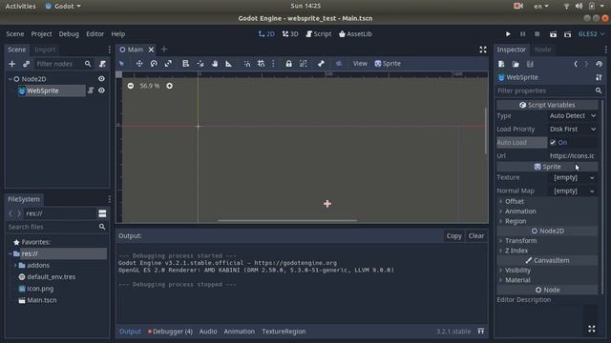Expand the Transform section

(x=520, y=241)
